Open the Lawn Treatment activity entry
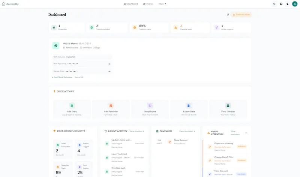The image size is (300, 177). (x=124, y=157)
